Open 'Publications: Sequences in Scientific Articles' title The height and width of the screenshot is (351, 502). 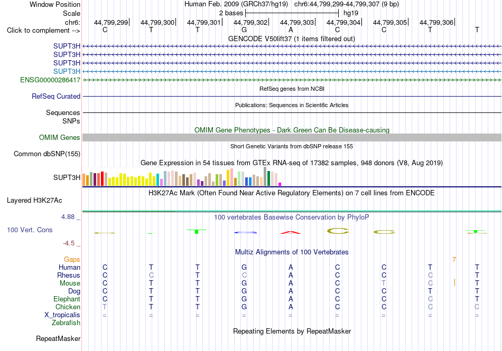point(291,105)
